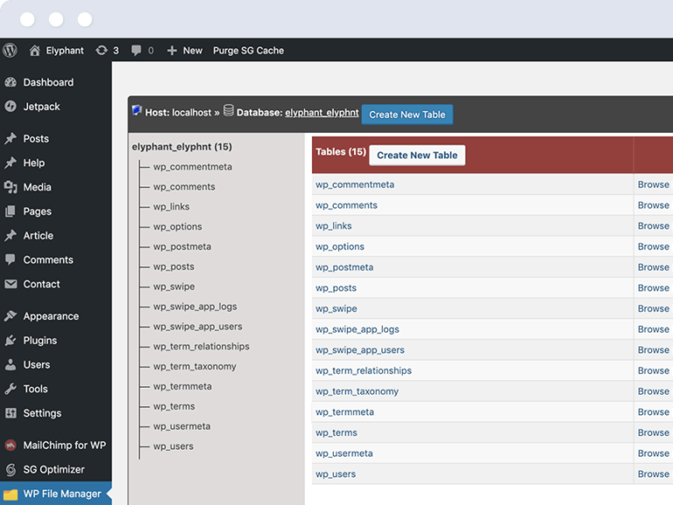Select WP File Manager in the sidebar
Image resolution: width=673 pixels, height=505 pixels.
click(56, 494)
